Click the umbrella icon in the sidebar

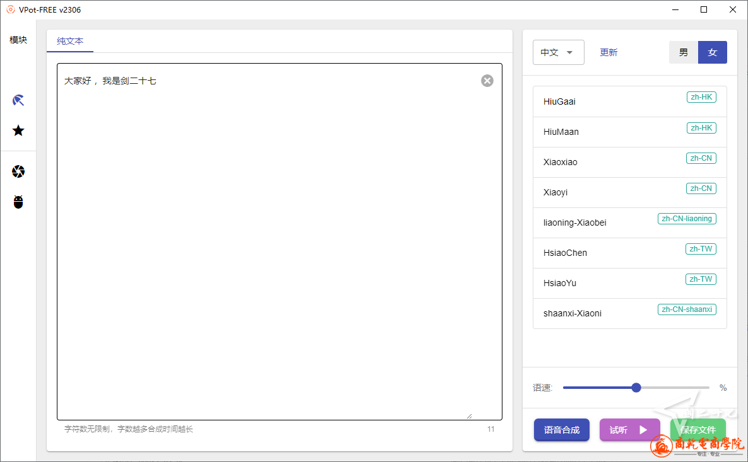tap(18, 100)
